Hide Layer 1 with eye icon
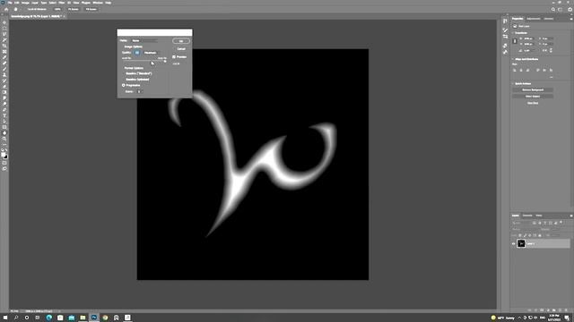The width and height of the screenshot is (574, 322). point(514,243)
